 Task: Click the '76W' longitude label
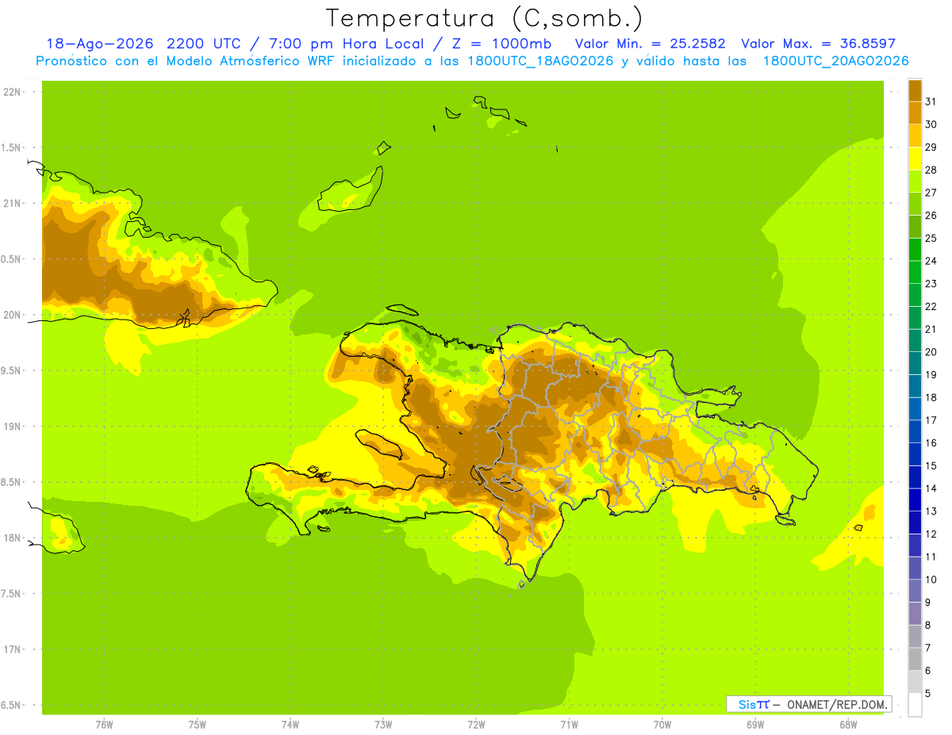pos(104,725)
